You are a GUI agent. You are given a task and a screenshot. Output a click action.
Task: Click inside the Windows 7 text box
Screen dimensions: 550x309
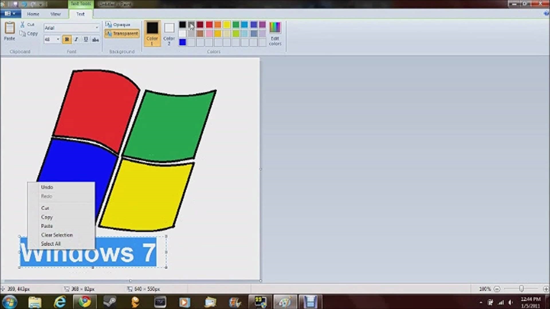pos(93,252)
